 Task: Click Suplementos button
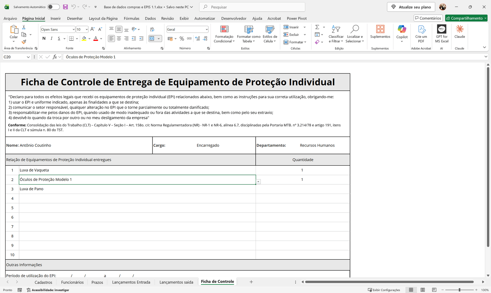click(380, 32)
